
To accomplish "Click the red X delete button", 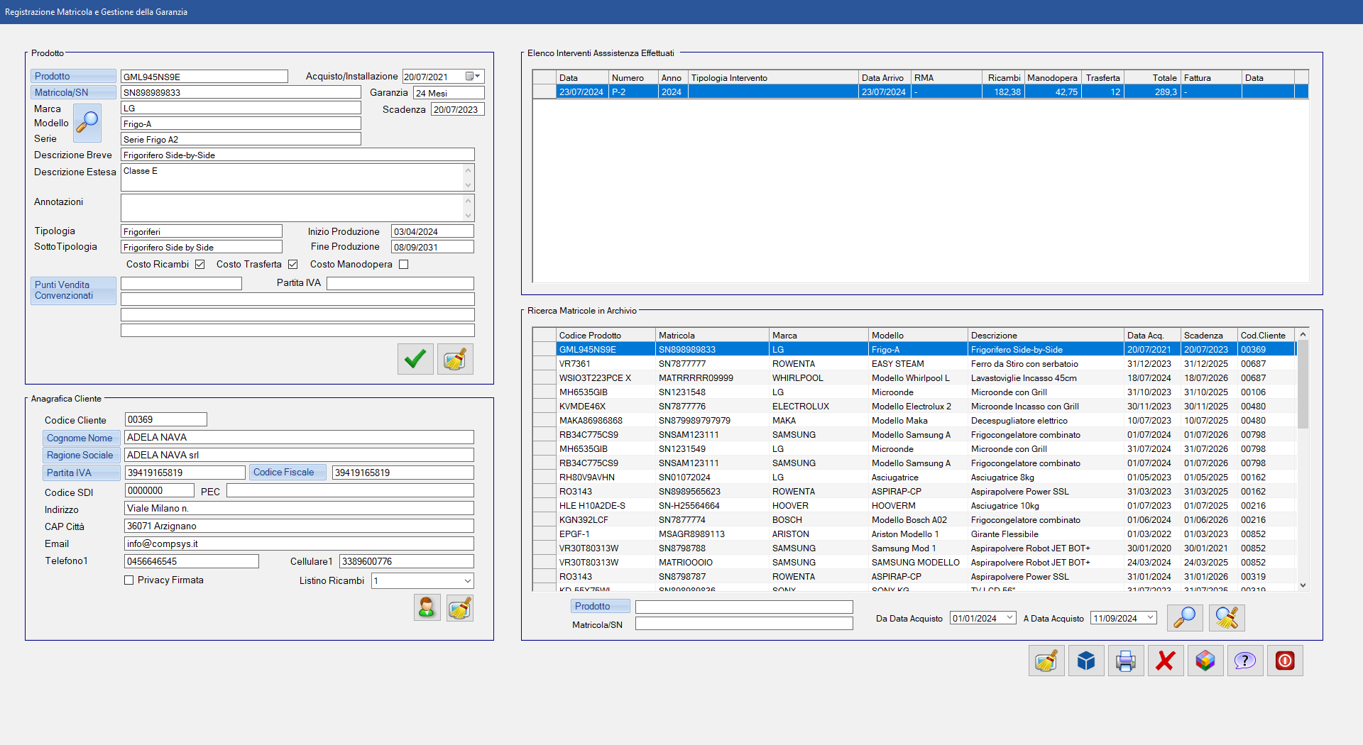I will click(1165, 661).
